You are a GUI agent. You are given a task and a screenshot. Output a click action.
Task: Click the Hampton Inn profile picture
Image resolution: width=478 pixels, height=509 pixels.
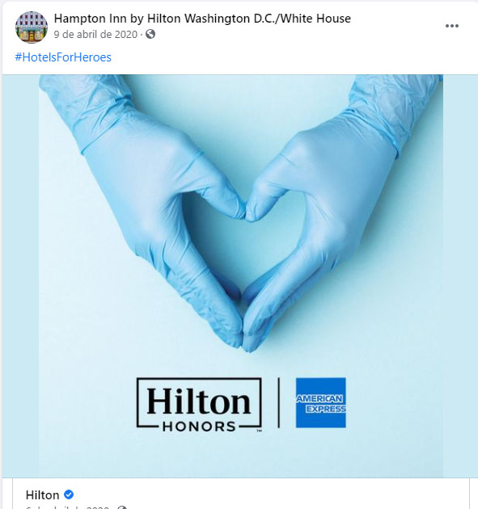click(x=32, y=27)
